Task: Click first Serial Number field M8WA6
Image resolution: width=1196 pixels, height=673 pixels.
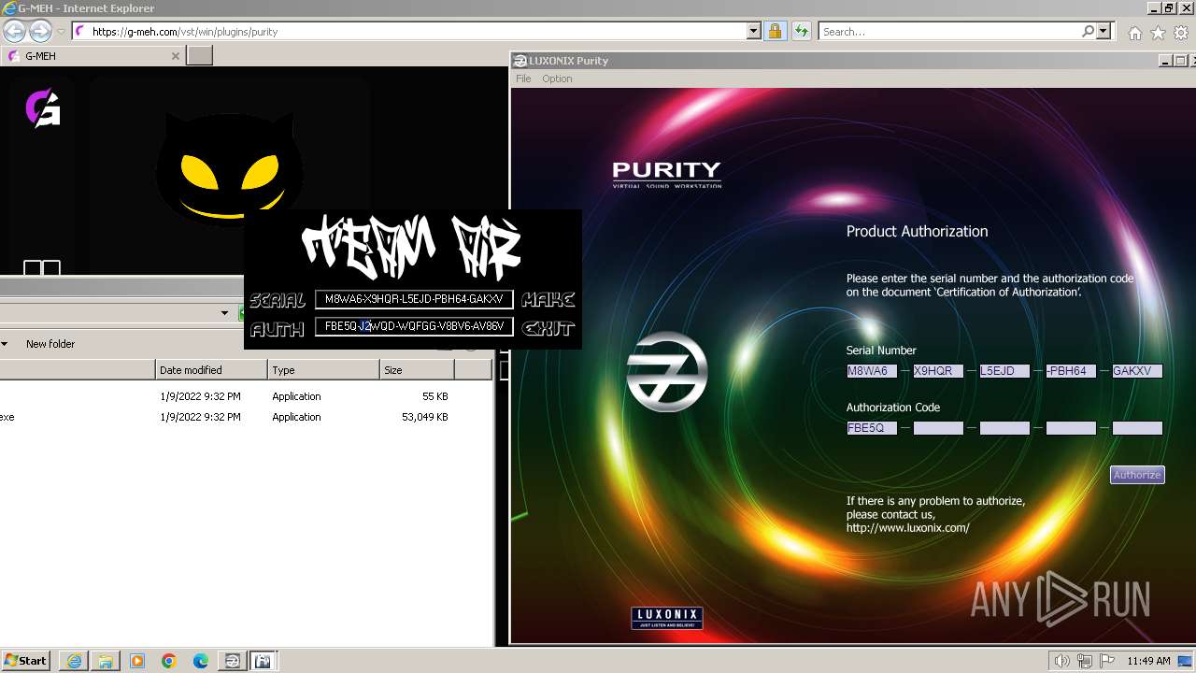Action: (x=872, y=371)
